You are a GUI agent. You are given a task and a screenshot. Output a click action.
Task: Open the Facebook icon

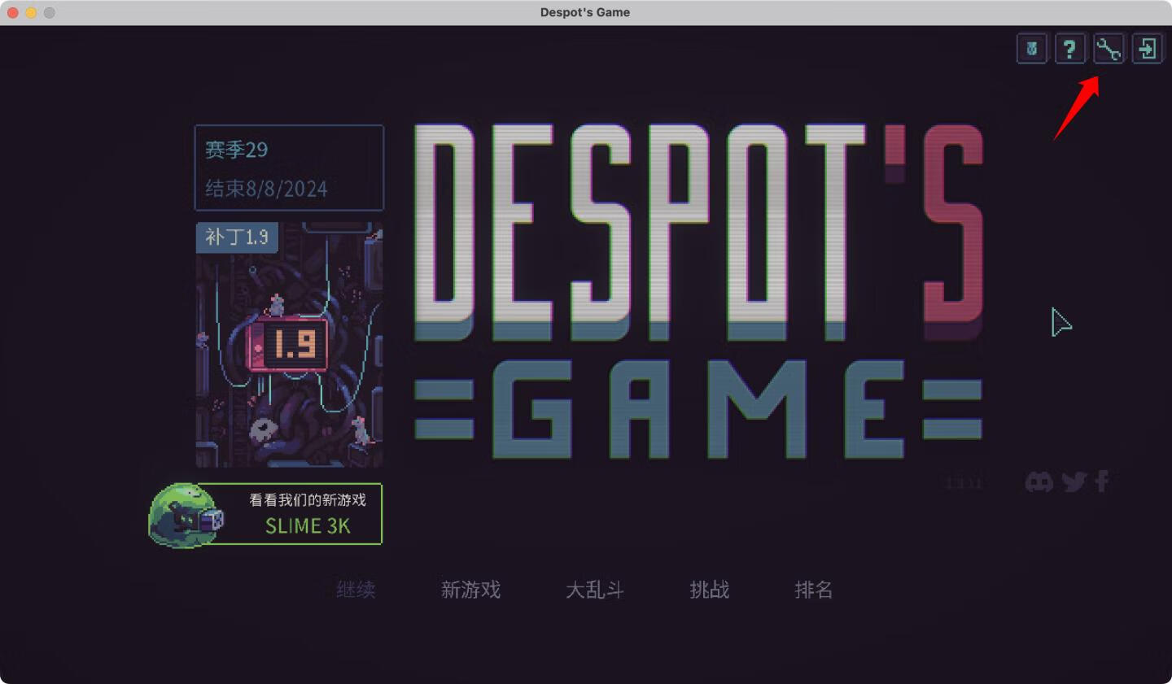click(1102, 481)
